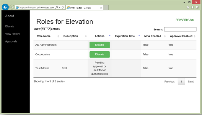Sort by Approval Enabled column arrows
202x115 pixels.
click(195, 36)
